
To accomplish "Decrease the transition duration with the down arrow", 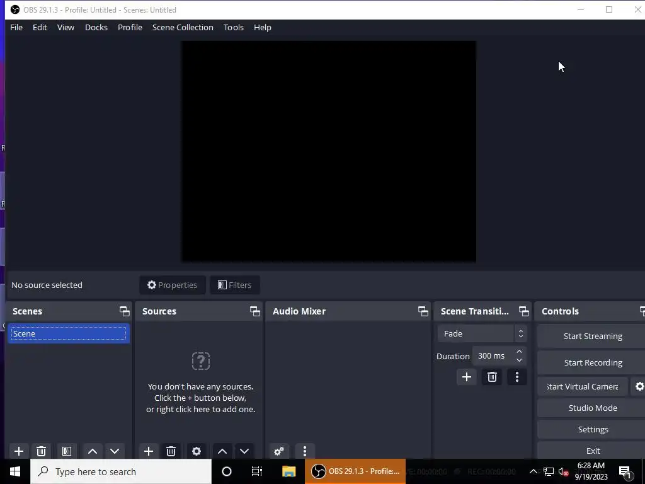I will [519, 360].
